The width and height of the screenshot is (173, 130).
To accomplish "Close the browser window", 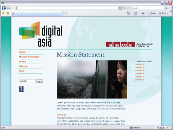I will (170, 3).
